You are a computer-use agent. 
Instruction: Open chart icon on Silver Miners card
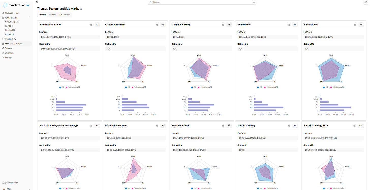[x=356, y=25]
